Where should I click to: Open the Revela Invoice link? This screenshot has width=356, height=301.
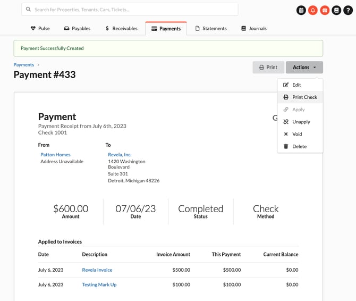tap(97, 270)
